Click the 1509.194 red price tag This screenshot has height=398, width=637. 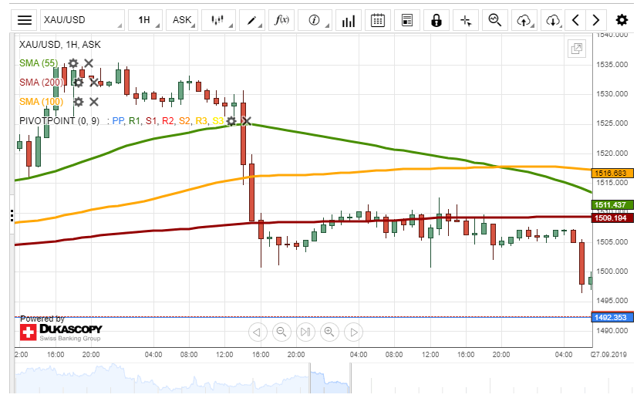[612, 218]
